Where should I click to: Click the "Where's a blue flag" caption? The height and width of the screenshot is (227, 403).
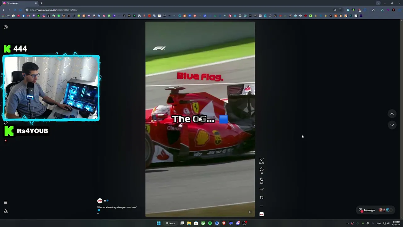(117, 207)
